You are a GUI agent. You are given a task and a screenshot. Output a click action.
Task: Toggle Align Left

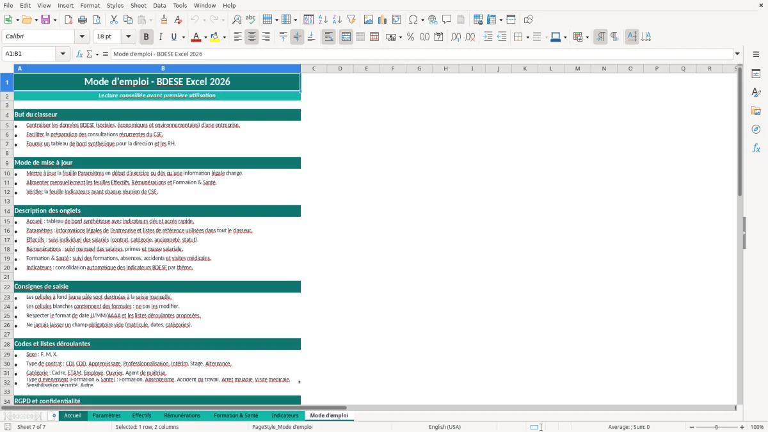(x=237, y=37)
